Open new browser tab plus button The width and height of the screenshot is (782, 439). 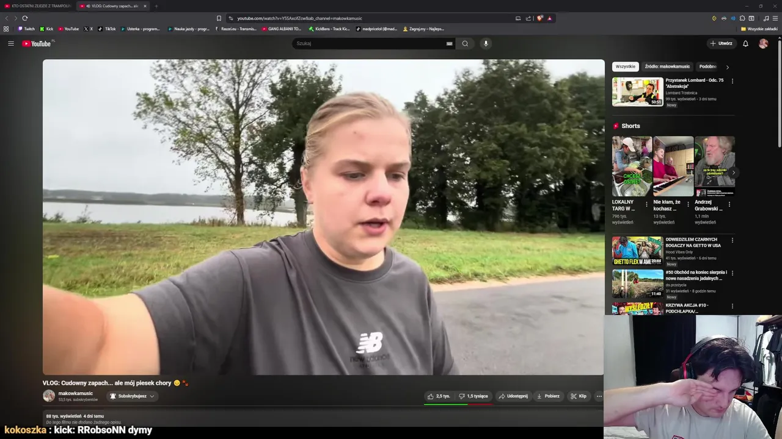click(x=156, y=6)
